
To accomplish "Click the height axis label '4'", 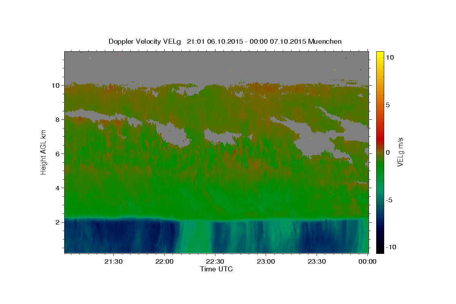I will tap(58, 188).
